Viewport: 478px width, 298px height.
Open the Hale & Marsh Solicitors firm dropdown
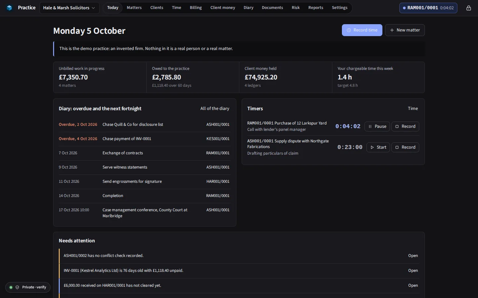tap(69, 8)
